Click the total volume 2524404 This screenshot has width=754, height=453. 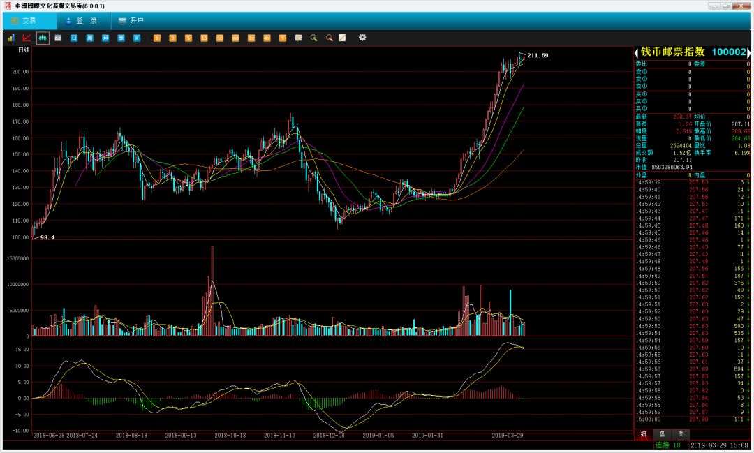(x=681, y=146)
